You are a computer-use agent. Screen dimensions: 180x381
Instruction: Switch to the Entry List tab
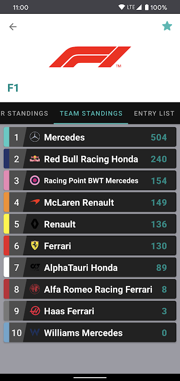[x=154, y=113]
